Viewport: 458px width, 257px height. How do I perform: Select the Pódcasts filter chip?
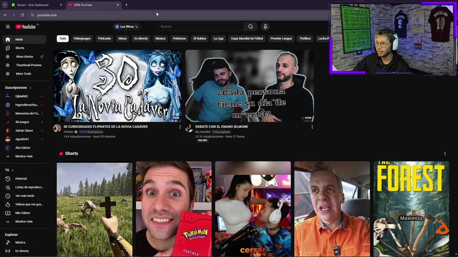click(104, 39)
